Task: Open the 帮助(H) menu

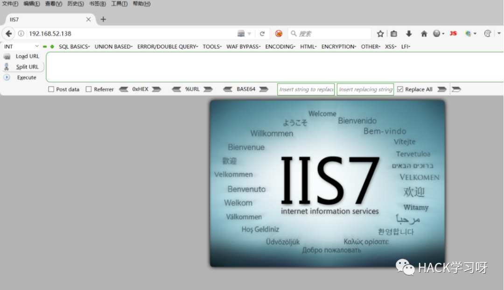Action: tap(141, 4)
